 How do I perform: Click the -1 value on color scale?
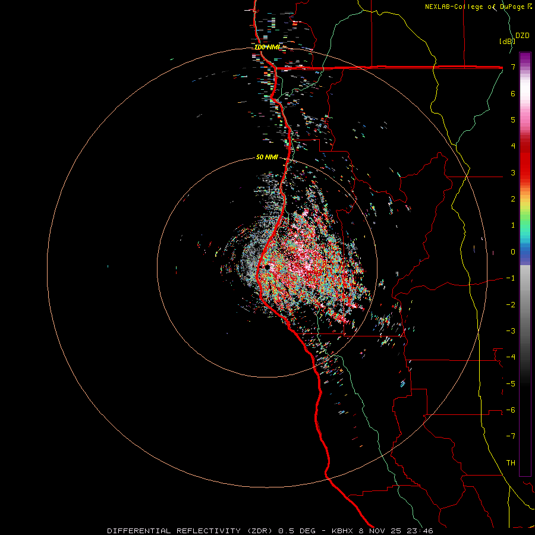[x=511, y=278]
